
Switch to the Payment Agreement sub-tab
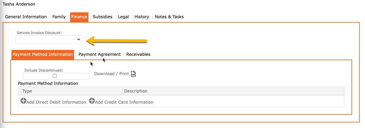[x=100, y=54]
